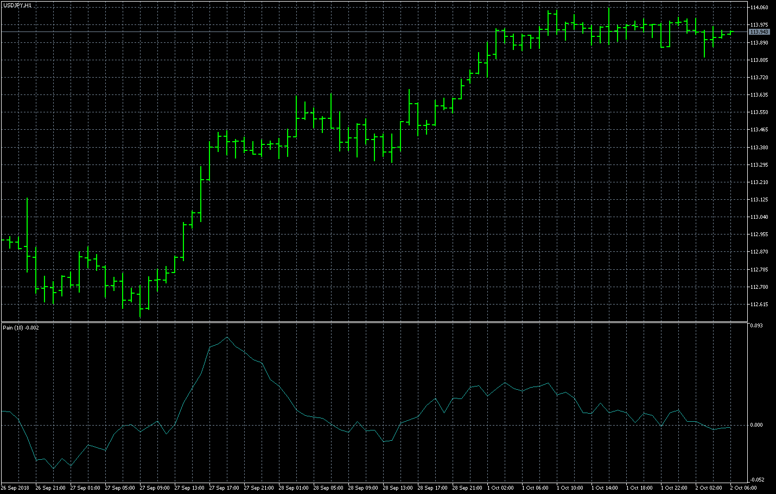Click the 112.615 price axis label
Image resolution: width=776 pixels, height=494 pixels.
[x=759, y=305]
